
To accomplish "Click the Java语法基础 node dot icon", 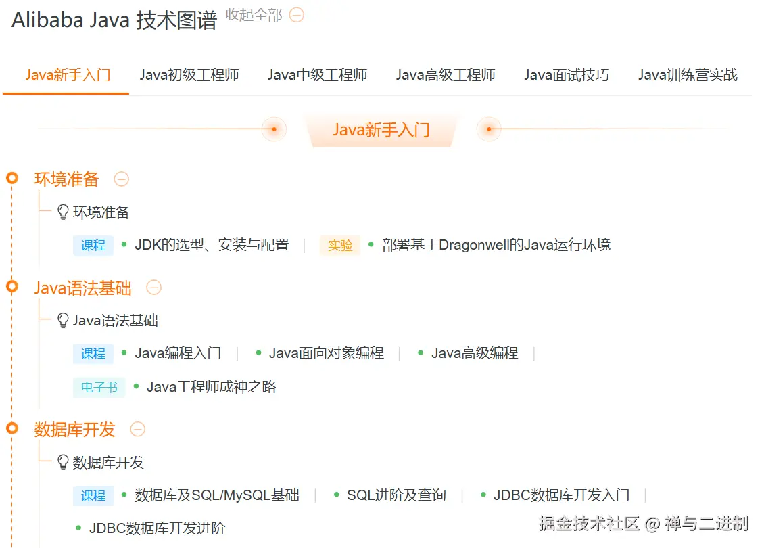I will [x=12, y=288].
